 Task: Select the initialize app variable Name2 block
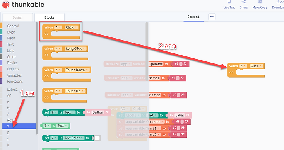coord(146,95)
